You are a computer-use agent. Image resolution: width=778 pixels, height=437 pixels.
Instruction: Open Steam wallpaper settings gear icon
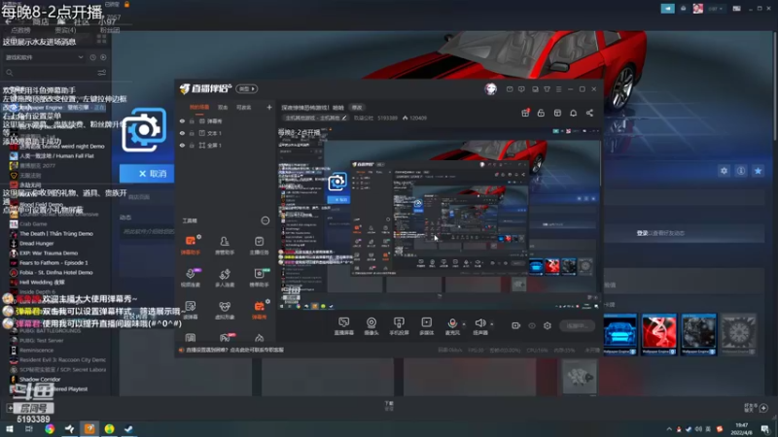724,171
